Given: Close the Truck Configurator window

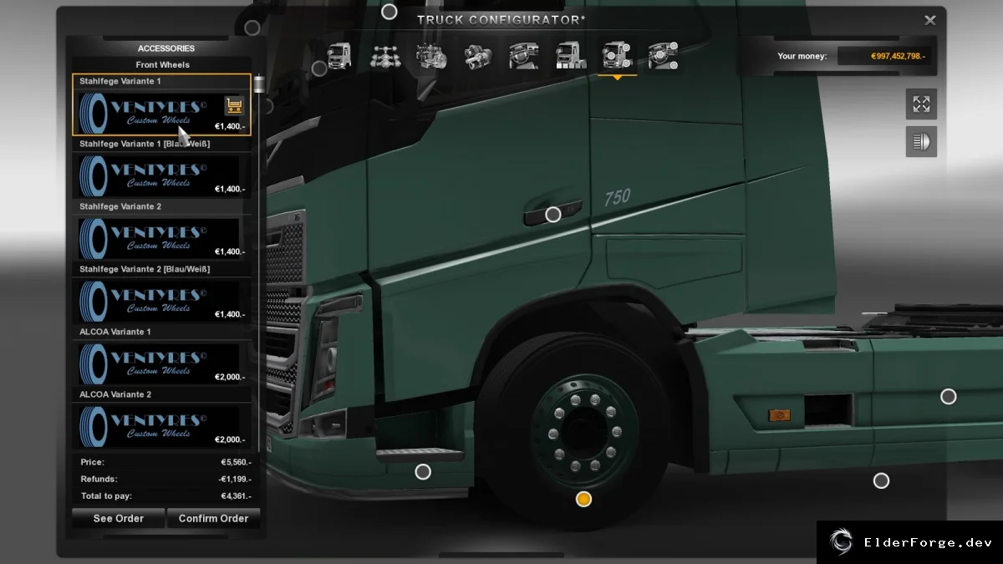Looking at the screenshot, I should click(x=929, y=20).
